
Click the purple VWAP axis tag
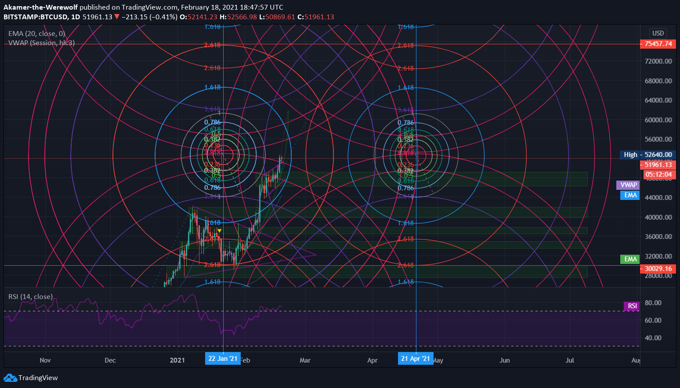[628, 185]
